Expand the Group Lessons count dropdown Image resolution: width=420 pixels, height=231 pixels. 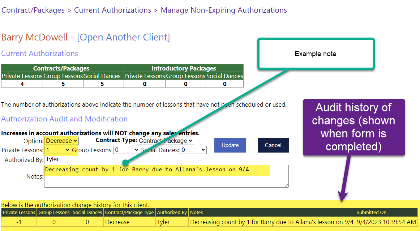127,150
